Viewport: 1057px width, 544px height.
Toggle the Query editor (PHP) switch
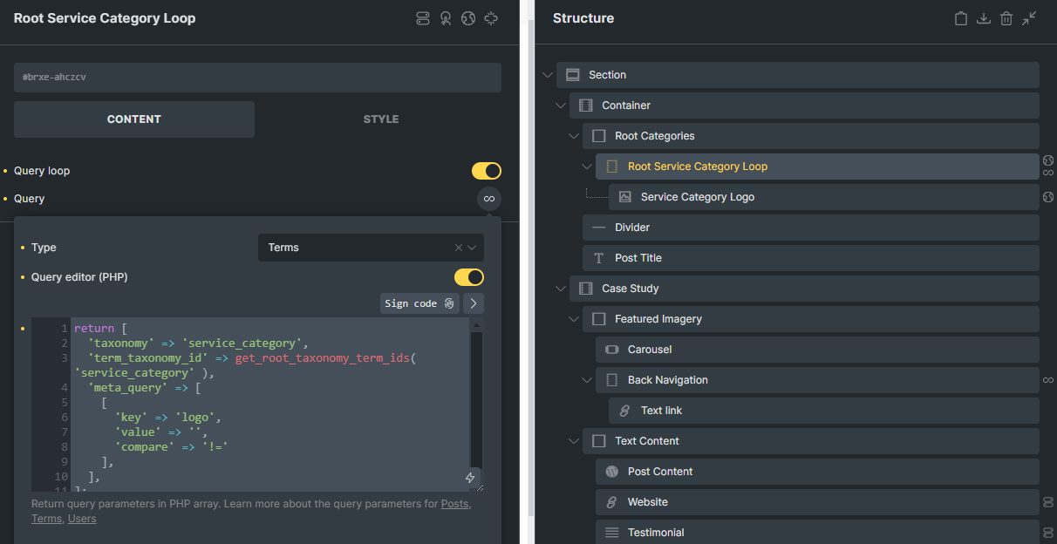click(469, 277)
